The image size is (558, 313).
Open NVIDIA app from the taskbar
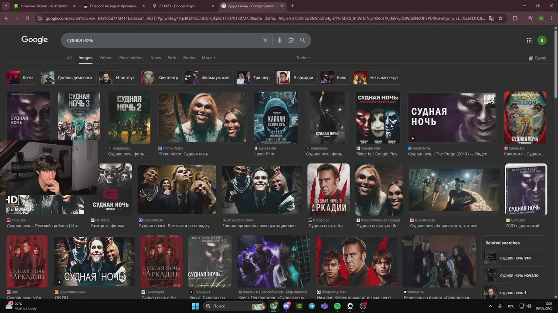tap(299, 306)
